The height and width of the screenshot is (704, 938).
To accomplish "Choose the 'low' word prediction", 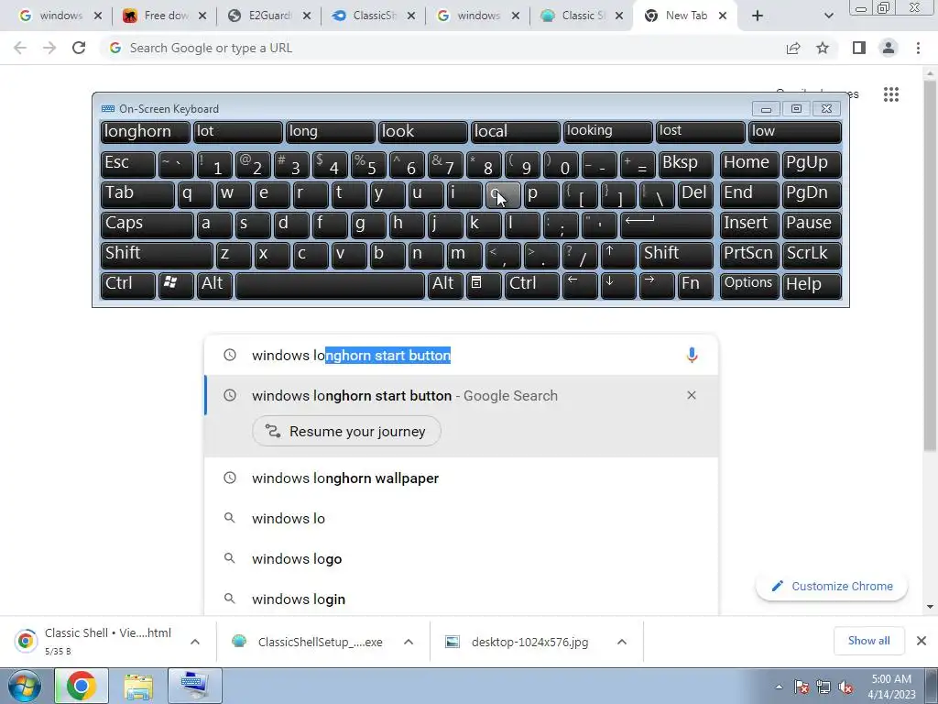I will 794,132.
